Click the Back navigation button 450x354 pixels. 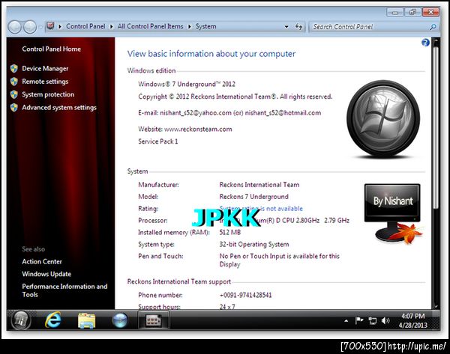15,27
